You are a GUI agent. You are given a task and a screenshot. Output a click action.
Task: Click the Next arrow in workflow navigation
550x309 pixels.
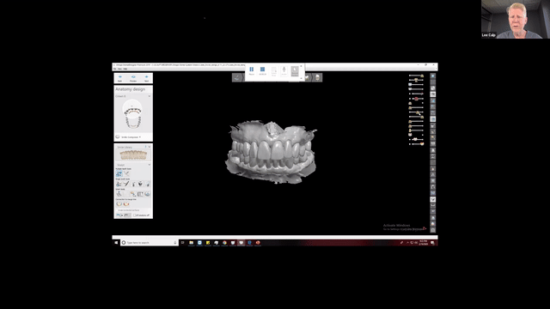147,77
